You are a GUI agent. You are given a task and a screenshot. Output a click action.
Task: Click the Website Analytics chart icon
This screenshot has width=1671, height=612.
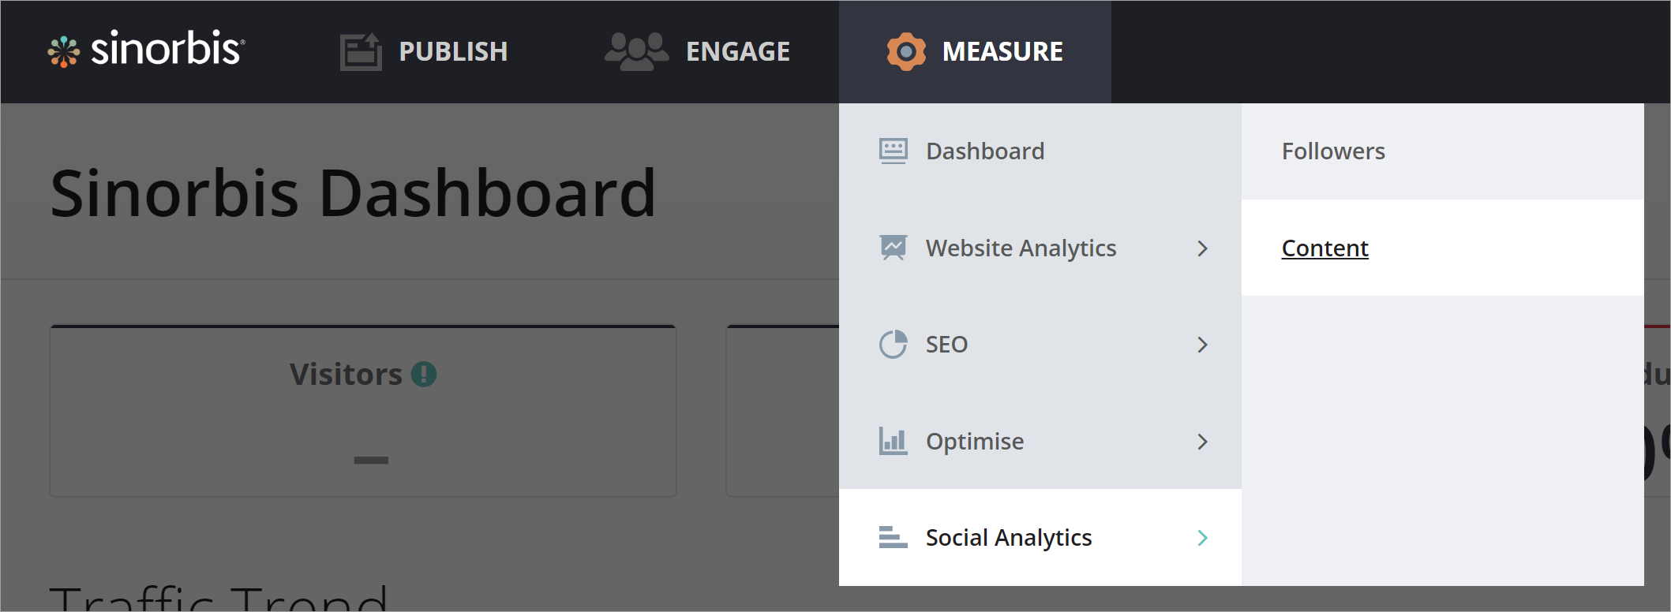click(894, 248)
